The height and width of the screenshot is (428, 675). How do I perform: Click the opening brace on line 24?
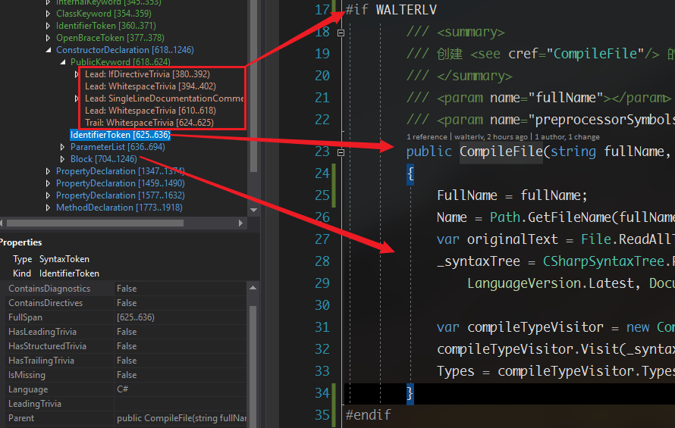pyautogui.click(x=410, y=173)
